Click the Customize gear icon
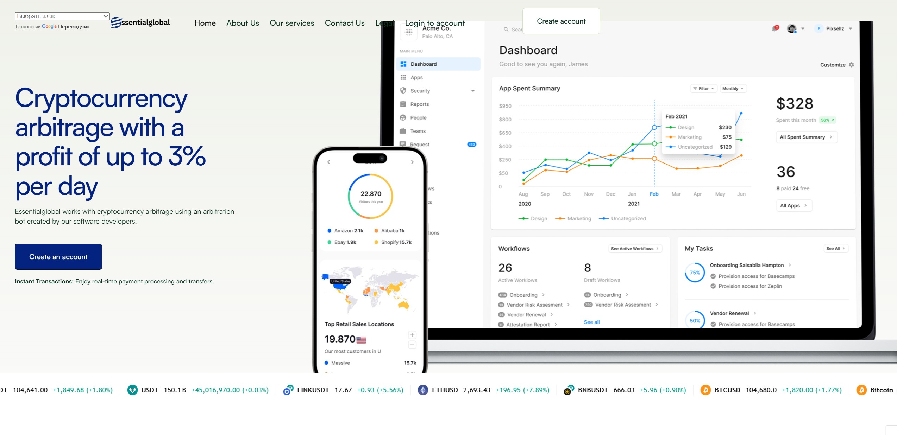897x435 pixels. coord(851,65)
